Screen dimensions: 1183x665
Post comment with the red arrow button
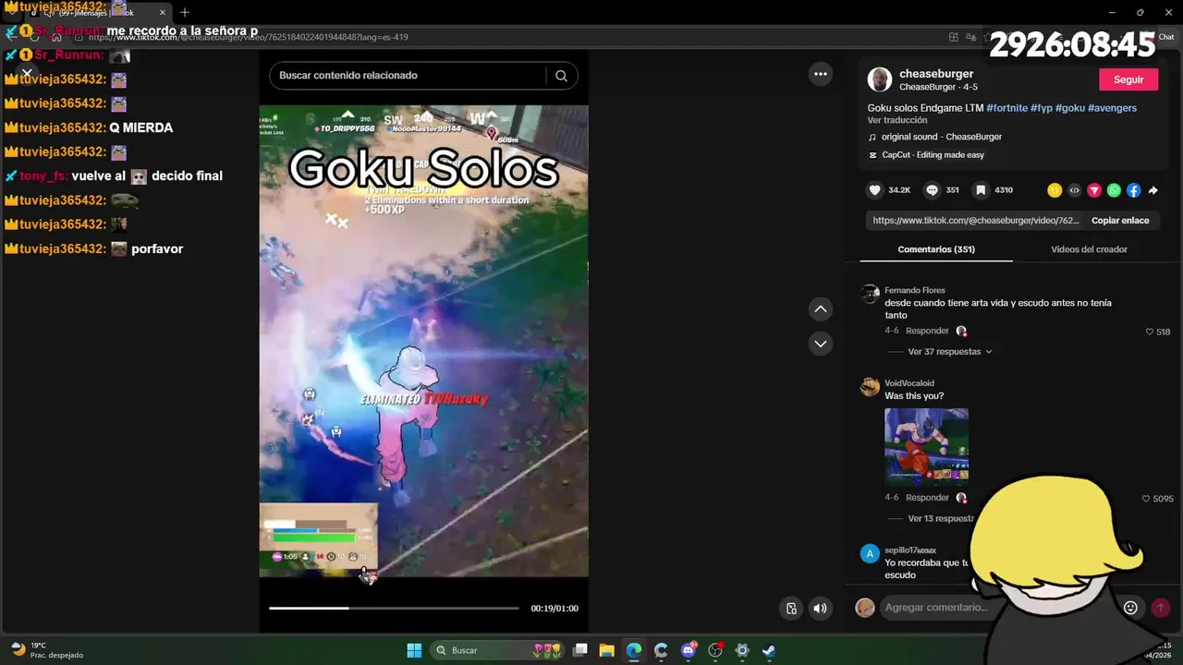tap(1160, 608)
